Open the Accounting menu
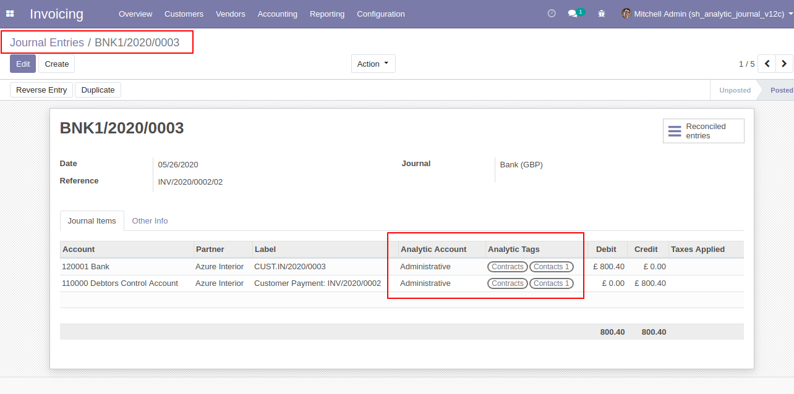This screenshot has height=394, width=794. (x=278, y=14)
